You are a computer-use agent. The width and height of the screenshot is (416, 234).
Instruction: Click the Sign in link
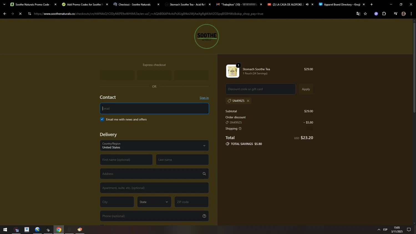click(204, 98)
